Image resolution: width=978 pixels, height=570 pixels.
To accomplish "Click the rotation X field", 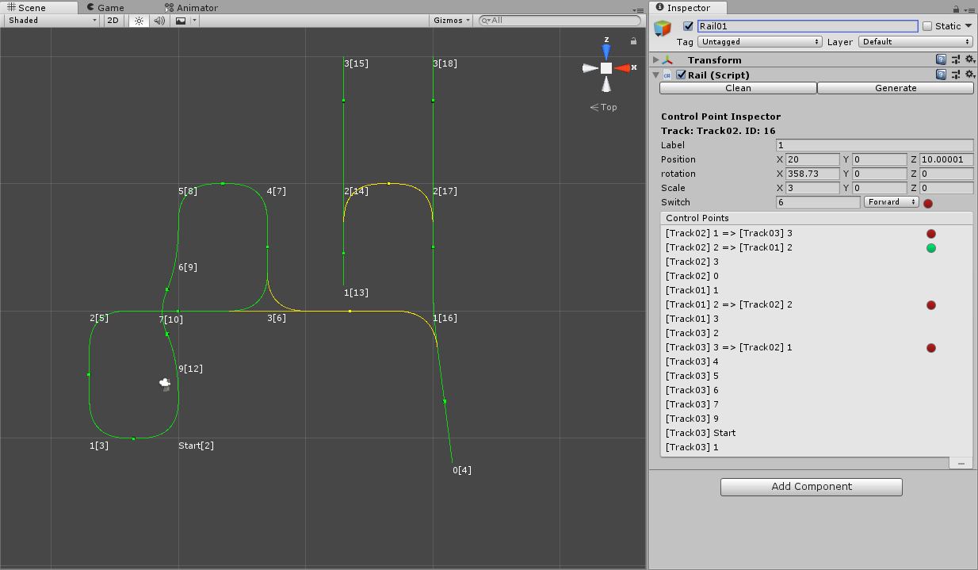I will [812, 174].
